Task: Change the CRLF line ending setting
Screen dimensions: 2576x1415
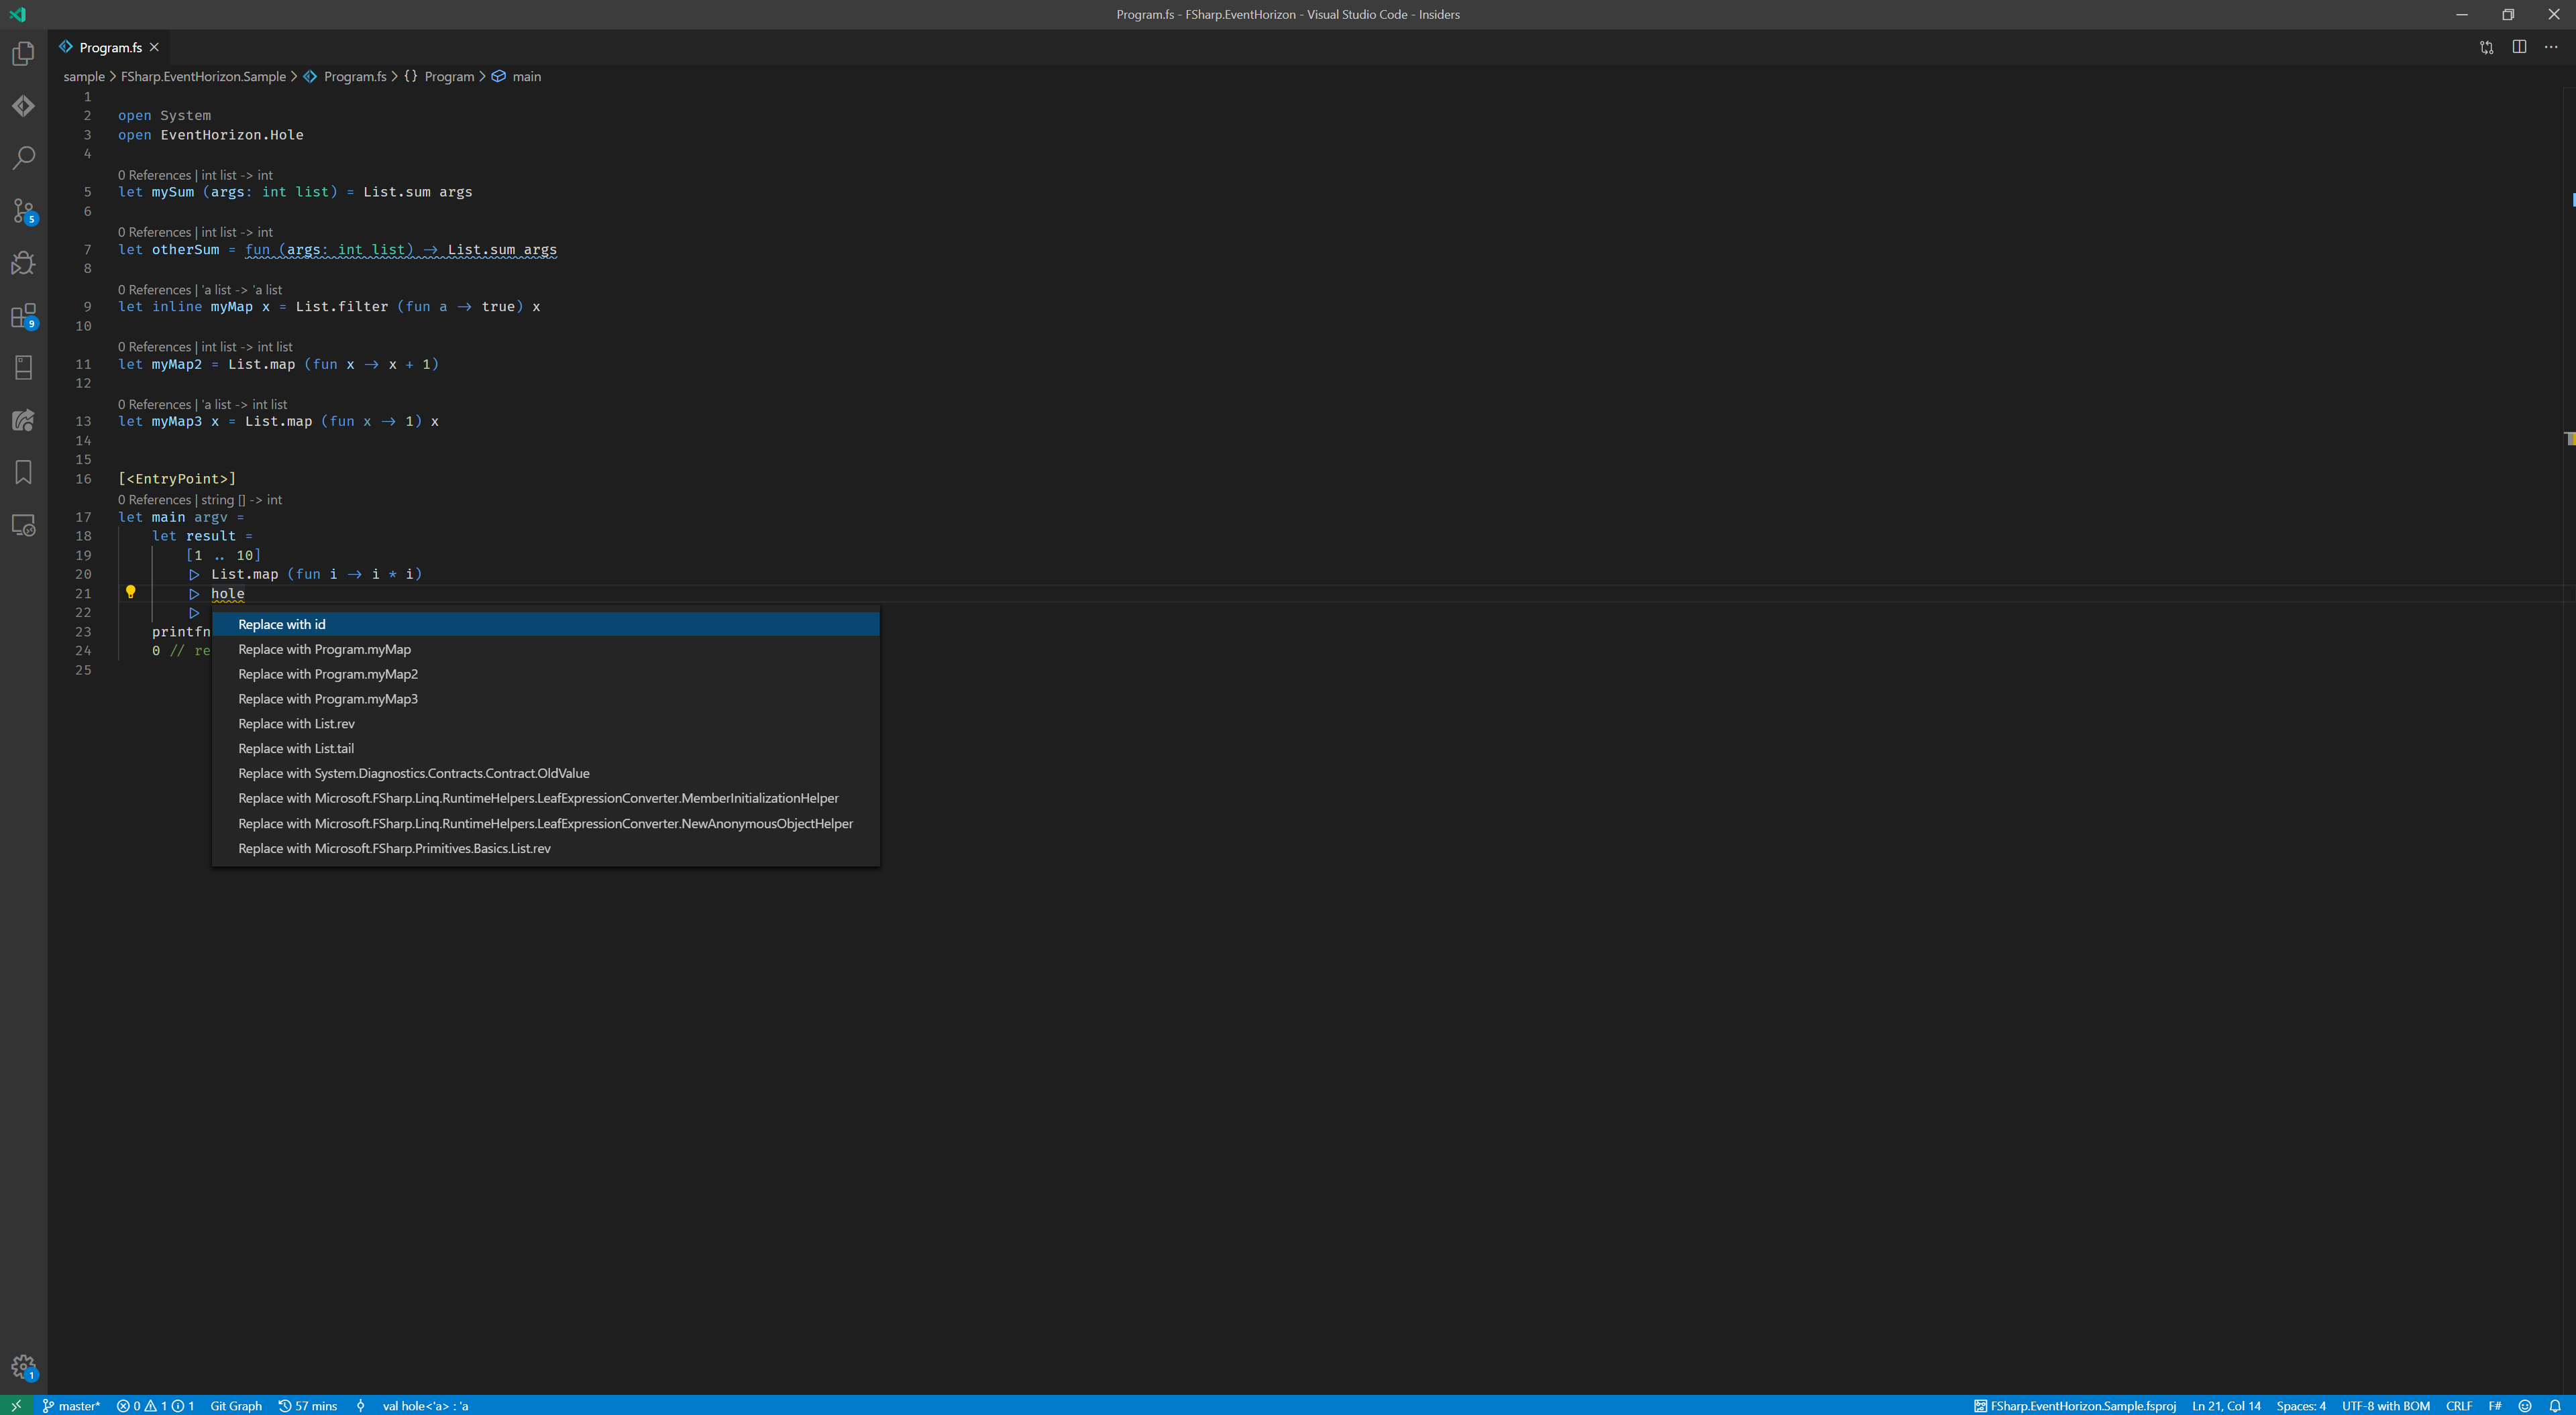Action: 2458,1405
